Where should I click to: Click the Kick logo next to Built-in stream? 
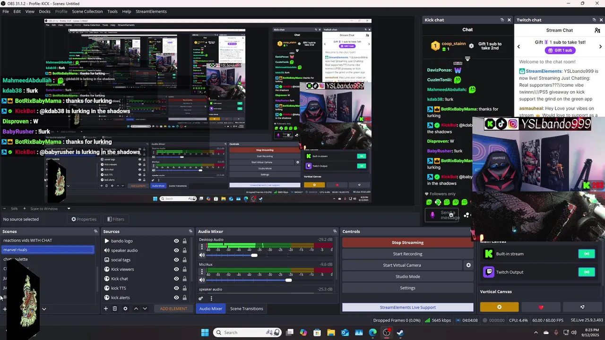pos(489,254)
